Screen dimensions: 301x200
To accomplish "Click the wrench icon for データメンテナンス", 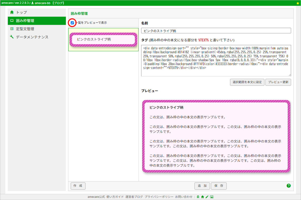I will click(12, 37).
